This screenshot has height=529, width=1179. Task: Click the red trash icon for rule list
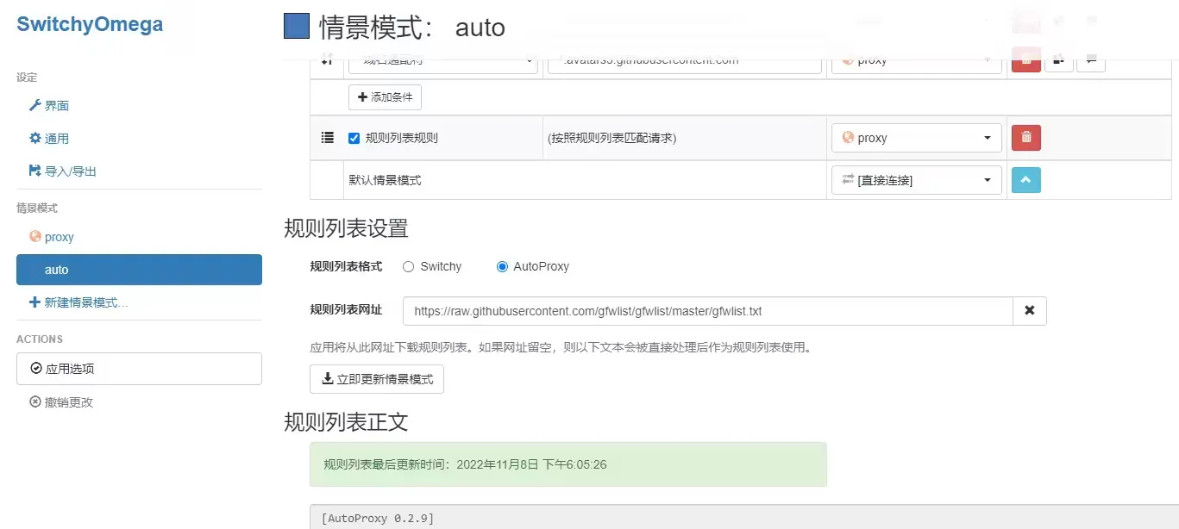click(1025, 138)
